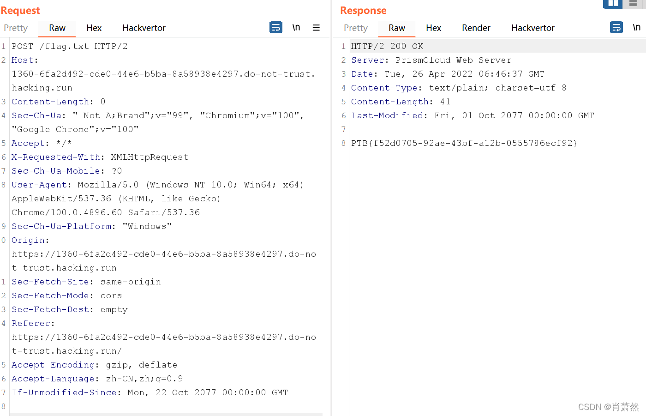Open the Render tab in Response panel
The height and width of the screenshot is (416, 646).
click(x=476, y=28)
